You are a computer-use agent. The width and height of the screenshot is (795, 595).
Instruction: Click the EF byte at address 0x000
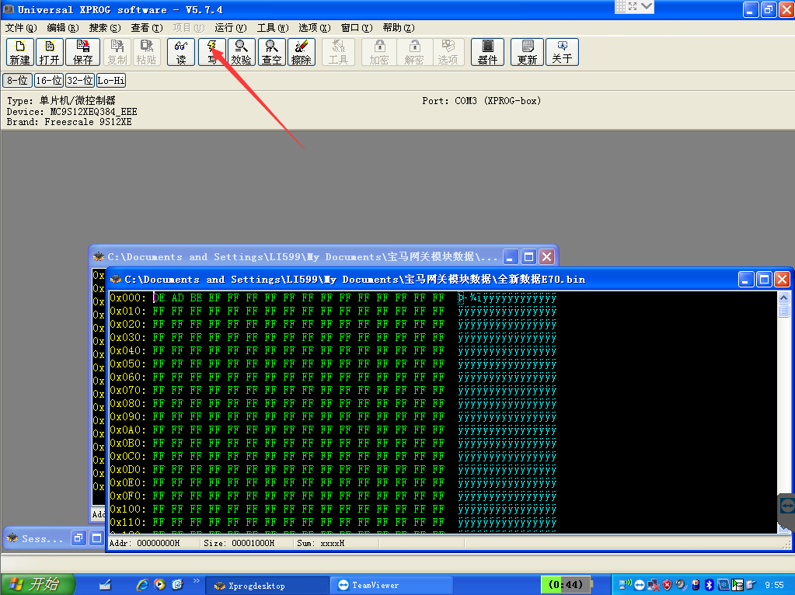coord(214,298)
